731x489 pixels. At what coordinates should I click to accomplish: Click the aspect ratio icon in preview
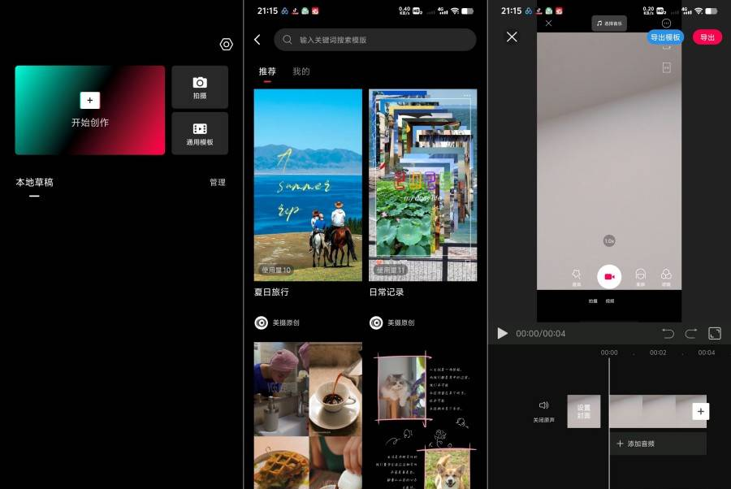[667, 68]
